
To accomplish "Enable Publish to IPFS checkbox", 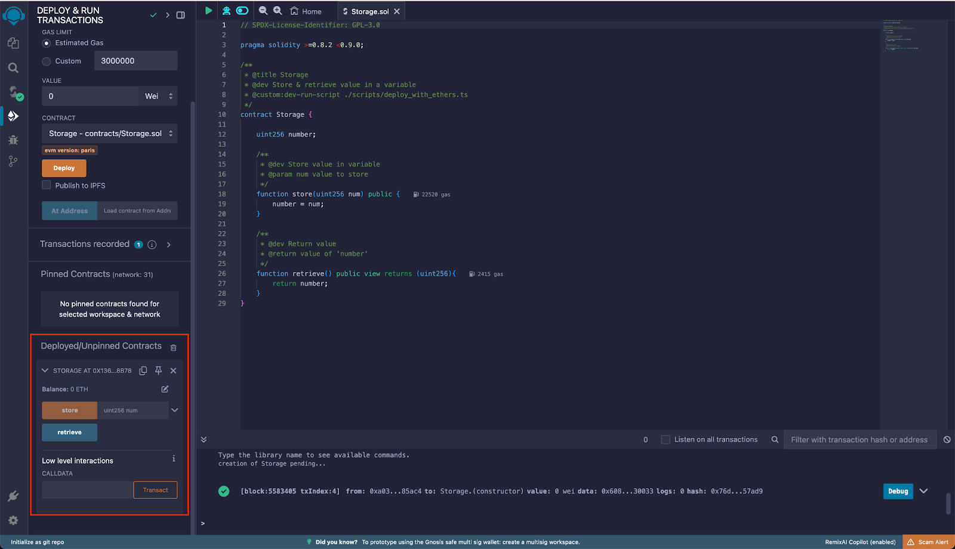I will coord(47,186).
